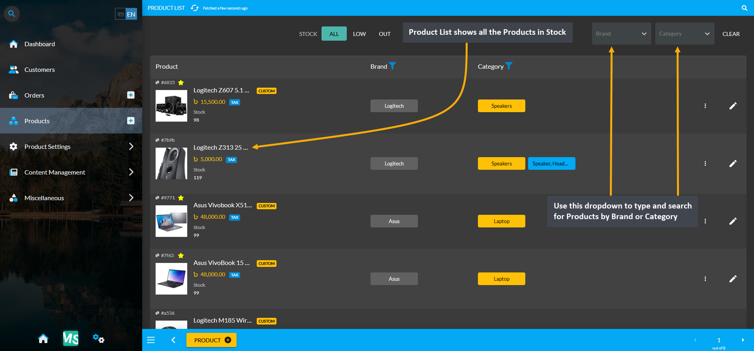Click the sidebar search icon
This screenshot has width=754, height=351.
coord(12,14)
